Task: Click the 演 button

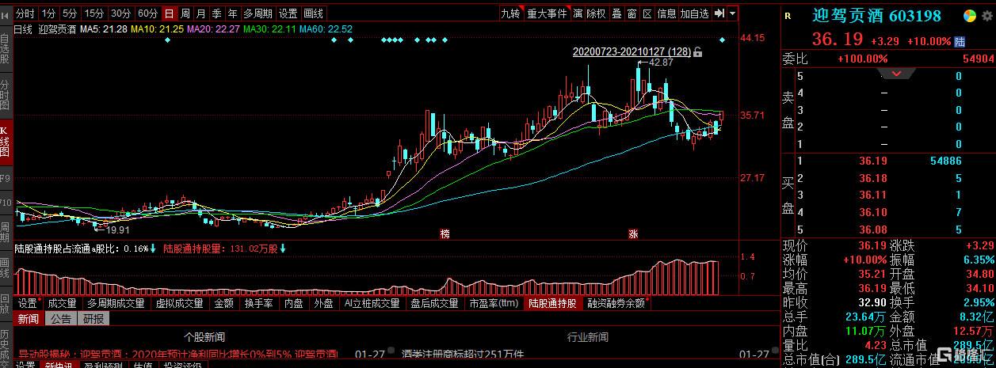Action: point(578,13)
